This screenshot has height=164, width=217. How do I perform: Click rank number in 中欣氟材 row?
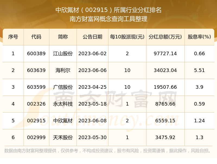point(13,121)
